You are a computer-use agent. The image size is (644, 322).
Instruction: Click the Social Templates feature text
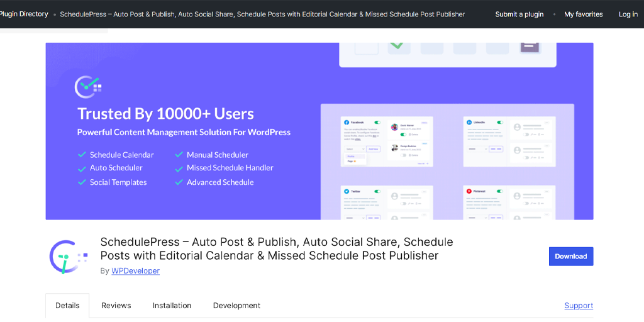[x=118, y=182]
